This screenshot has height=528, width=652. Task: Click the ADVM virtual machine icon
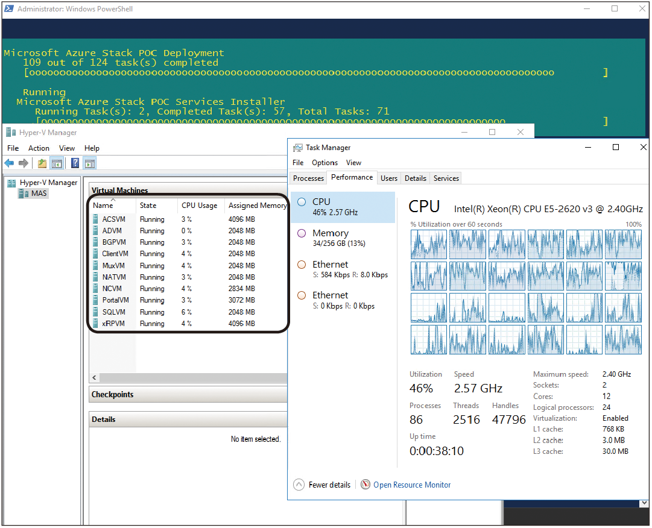point(96,231)
